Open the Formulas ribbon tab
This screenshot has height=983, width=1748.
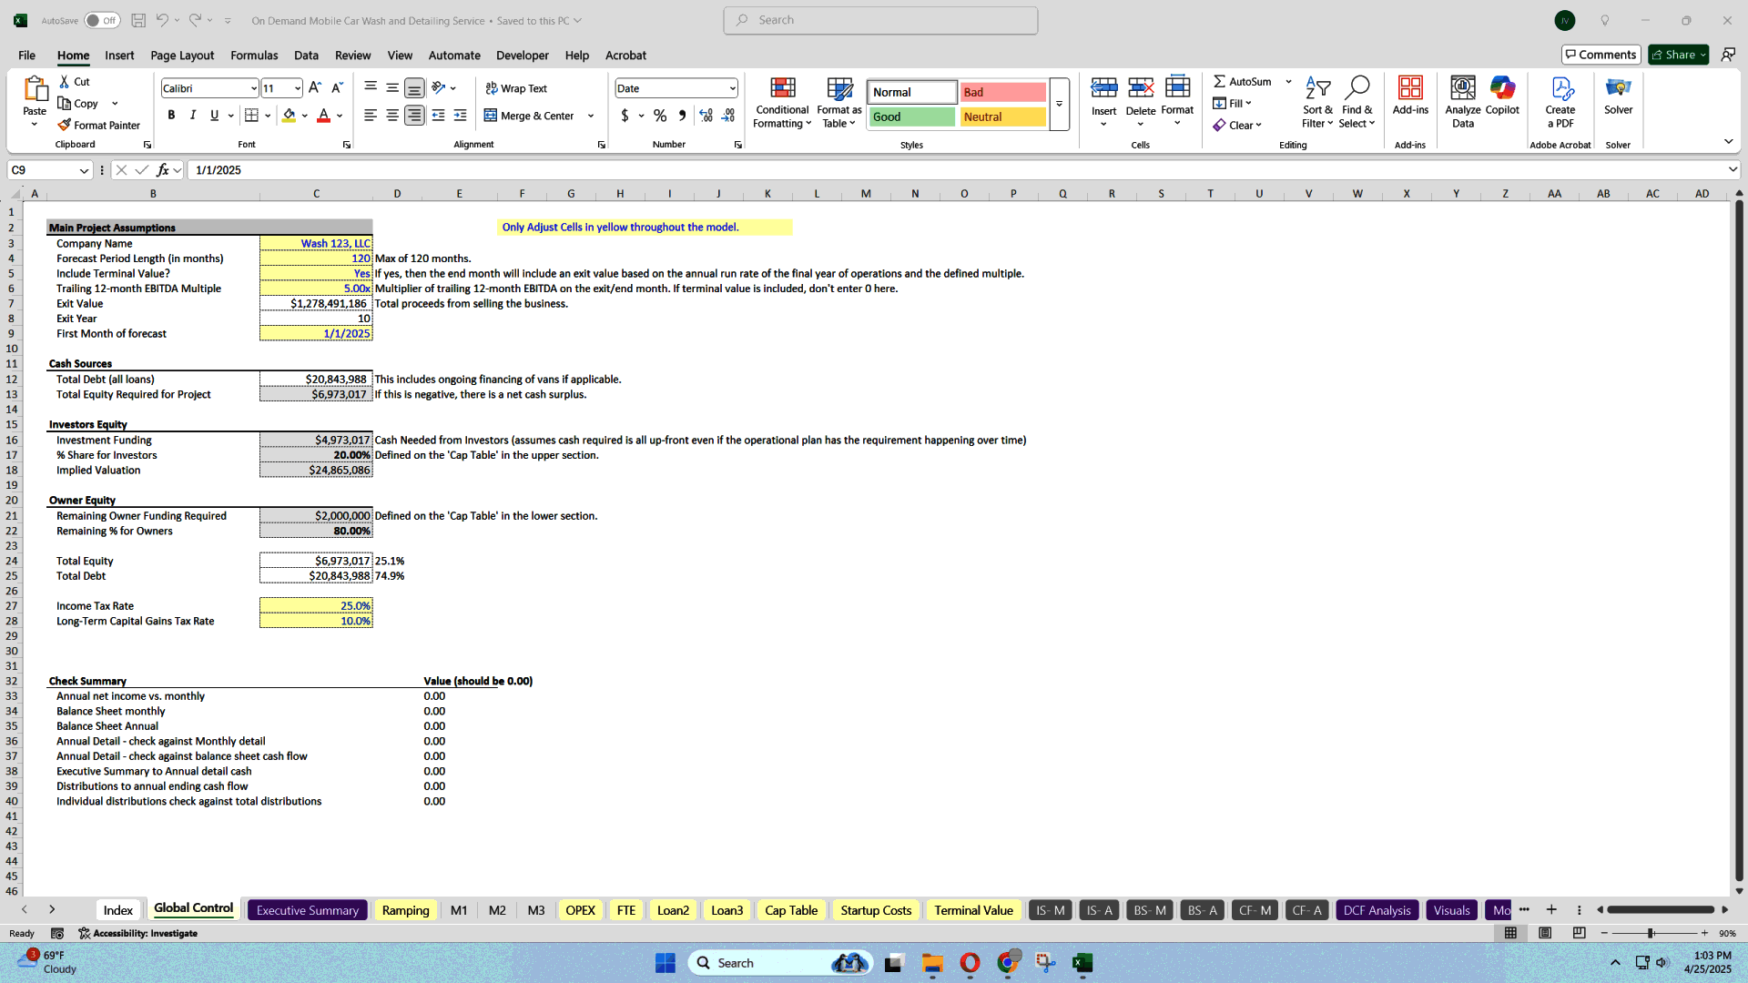click(x=254, y=56)
